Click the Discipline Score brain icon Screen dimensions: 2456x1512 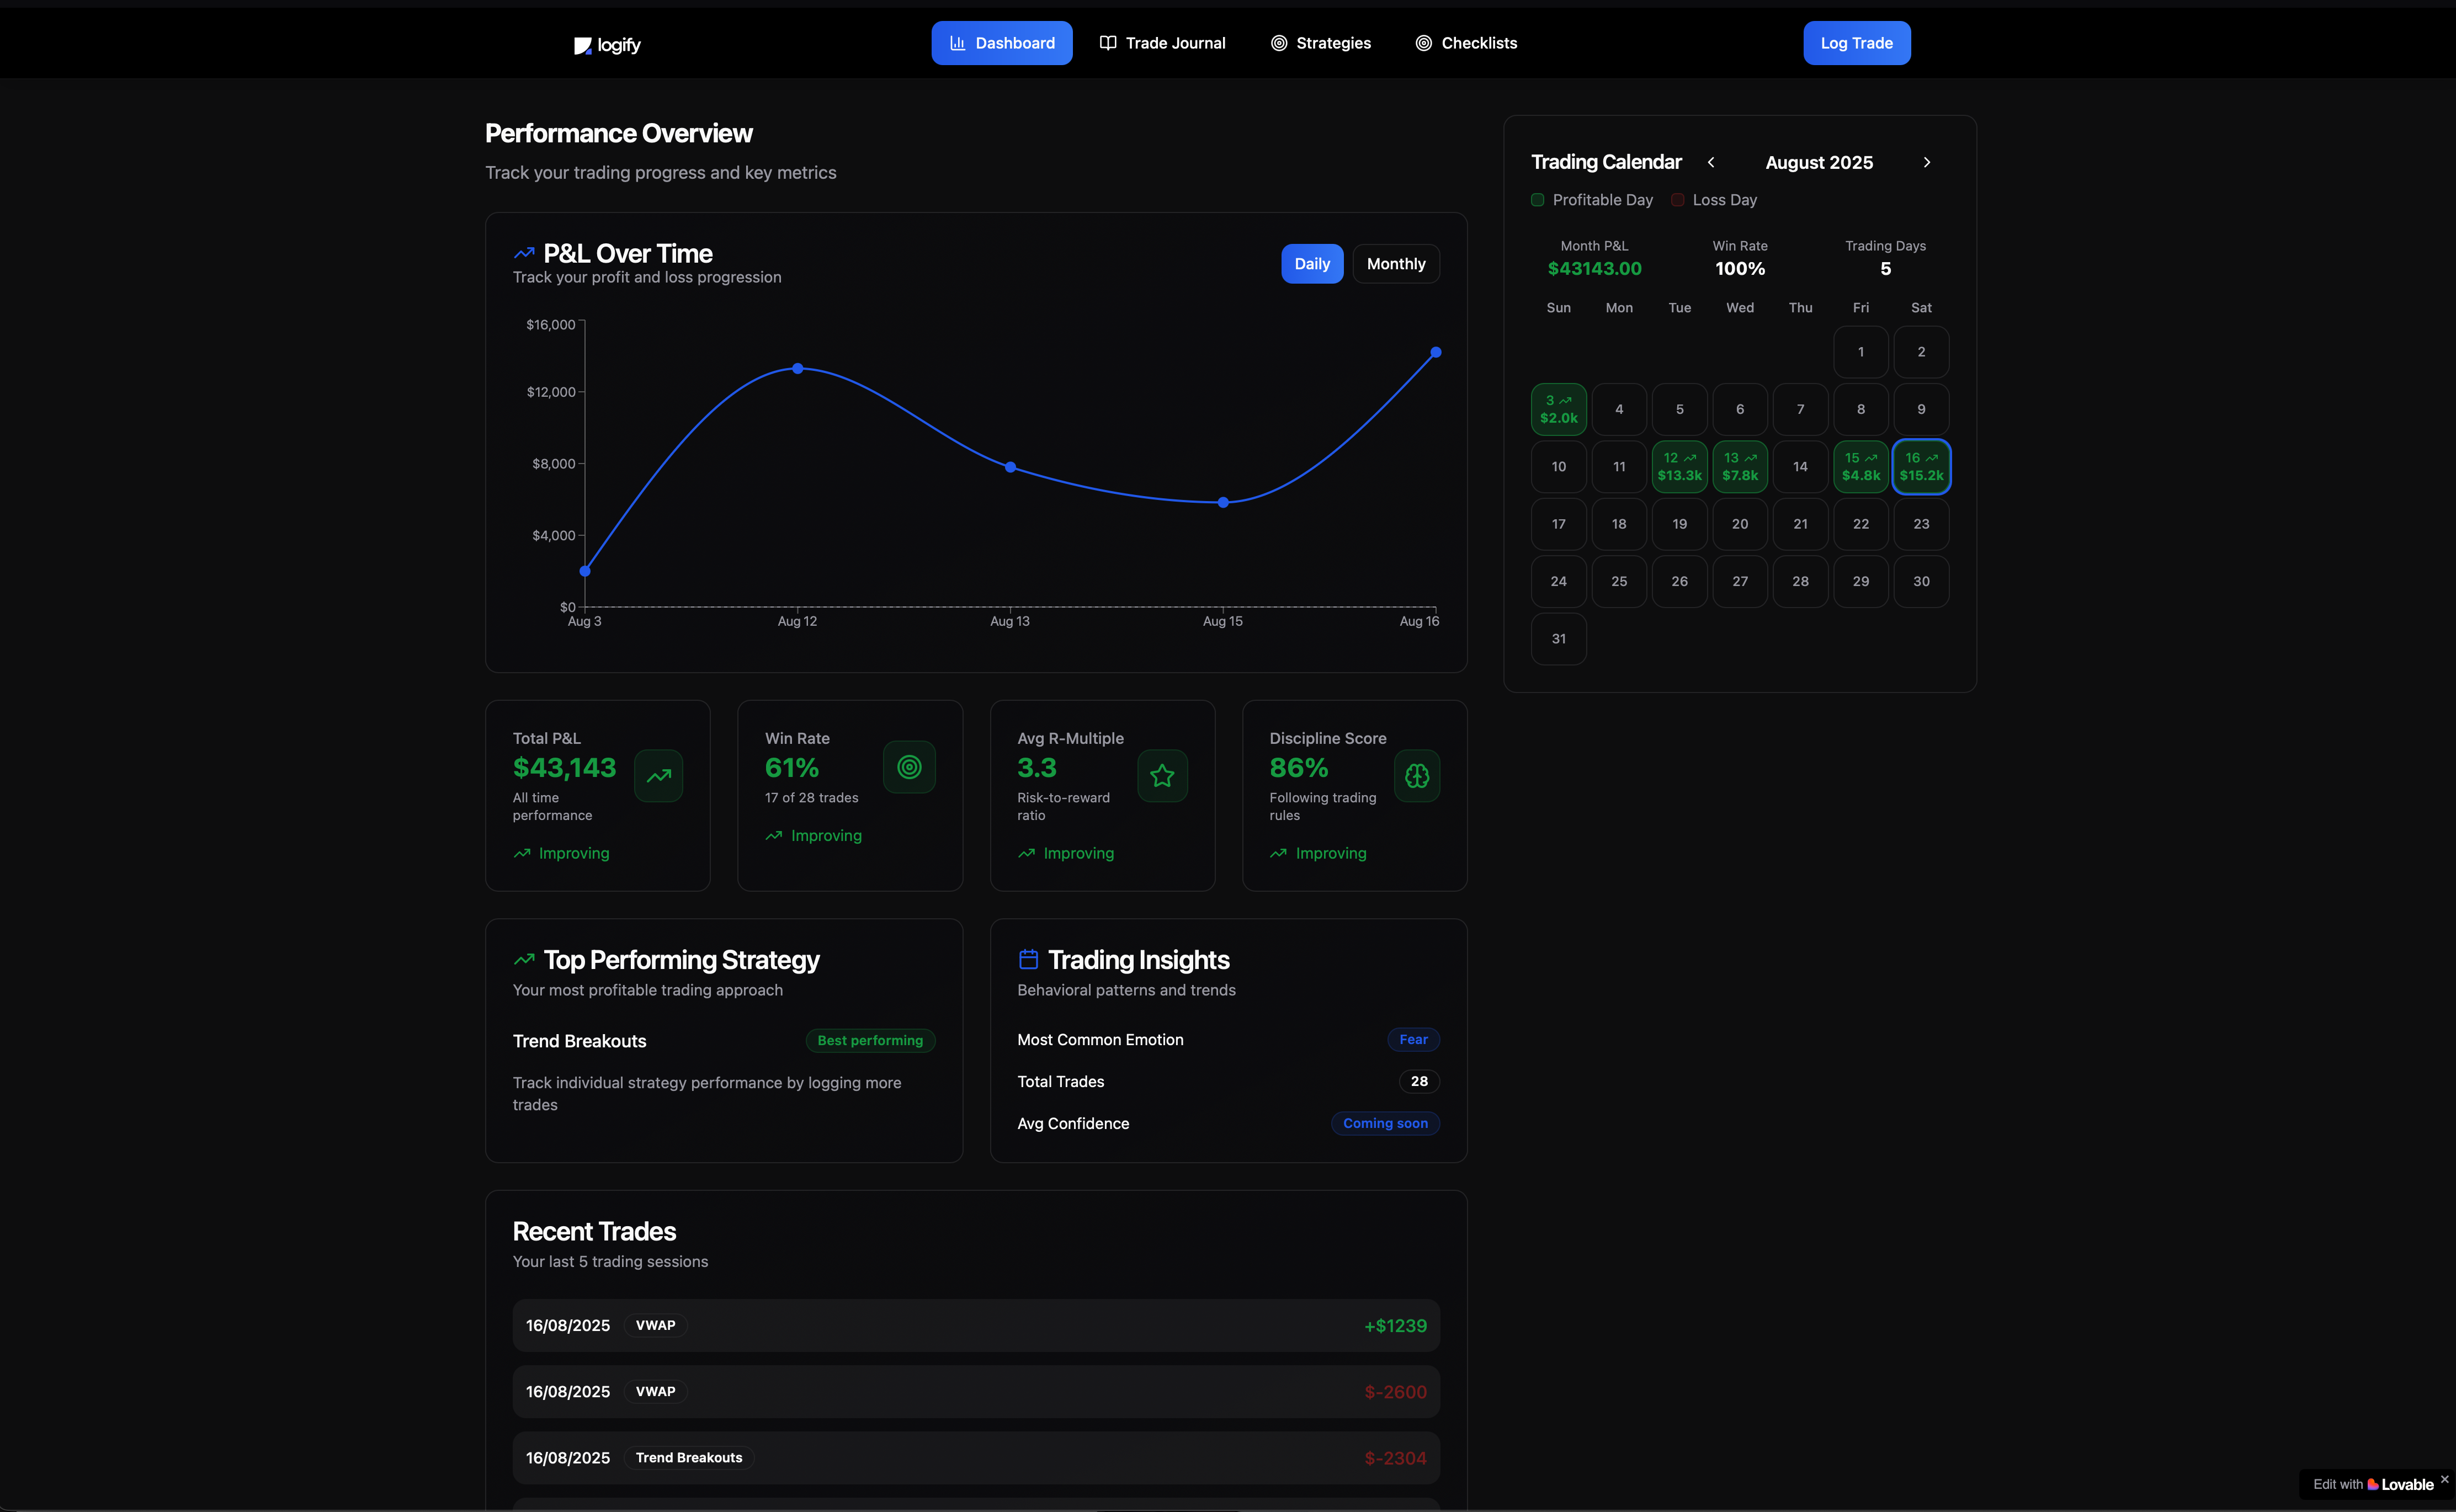click(1416, 776)
